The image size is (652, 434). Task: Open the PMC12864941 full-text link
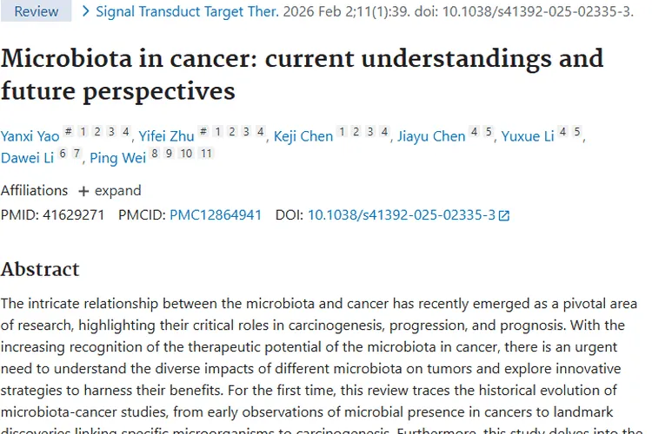click(216, 215)
